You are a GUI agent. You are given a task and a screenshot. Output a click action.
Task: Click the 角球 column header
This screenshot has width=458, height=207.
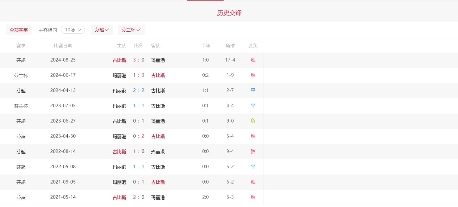pyautogui.click(x=230, y=46)
